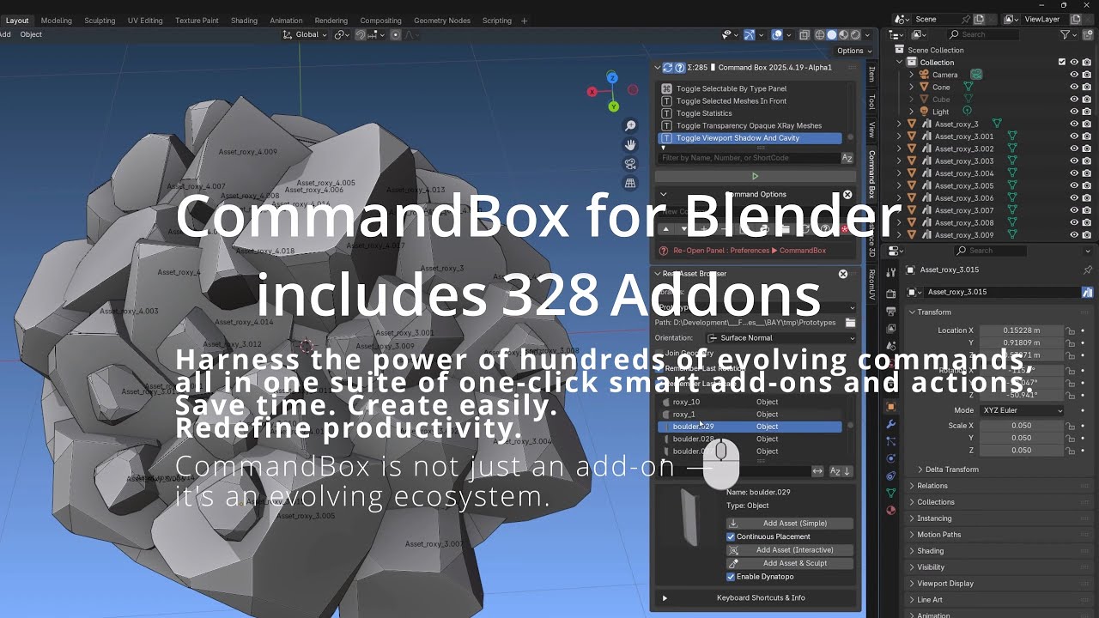Viewport: 1099px width, 618px height.
Task: Uncheck Collection exclude checkbox in outliner
Action: coord(1062,62)
